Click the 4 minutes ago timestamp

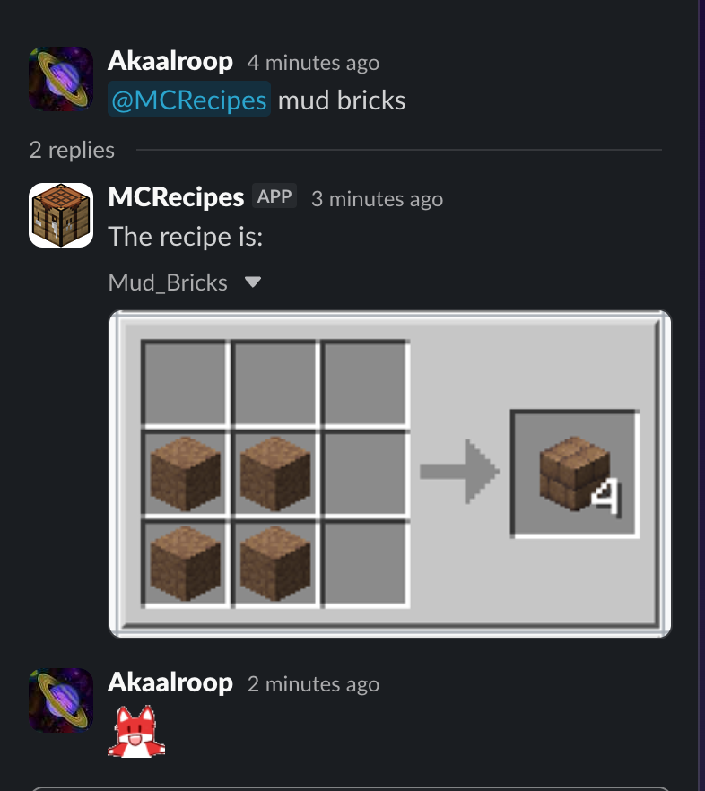313,63
